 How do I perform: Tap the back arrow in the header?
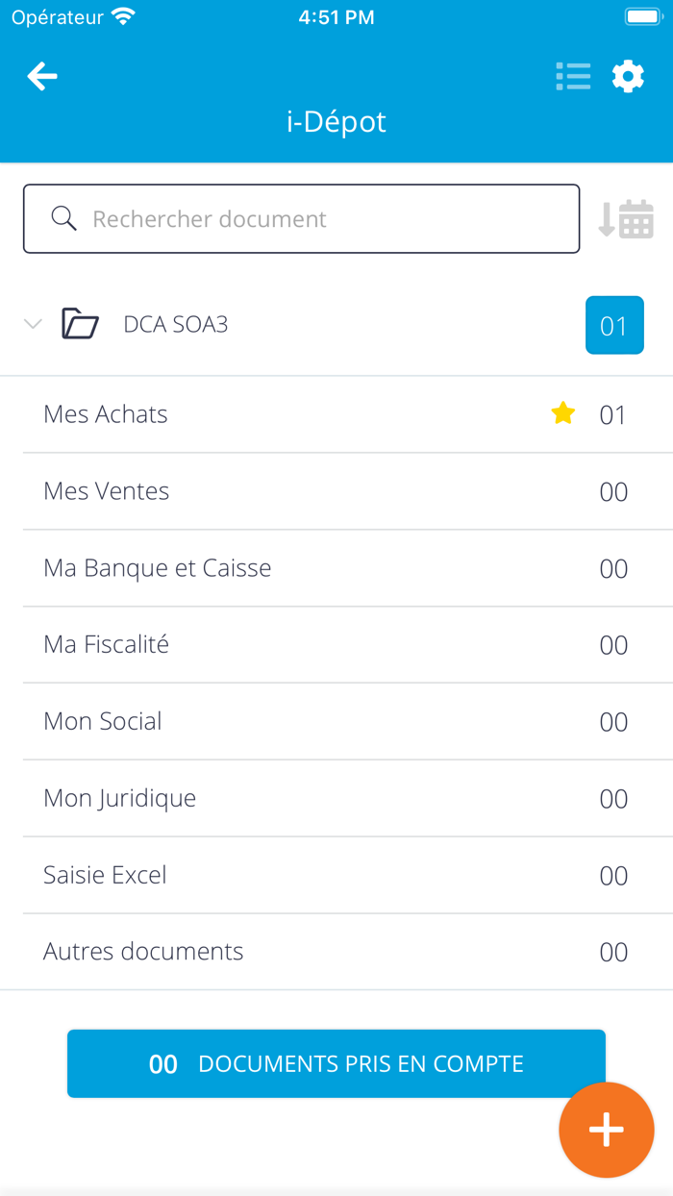pyautogui.click(x=41, y=76)
